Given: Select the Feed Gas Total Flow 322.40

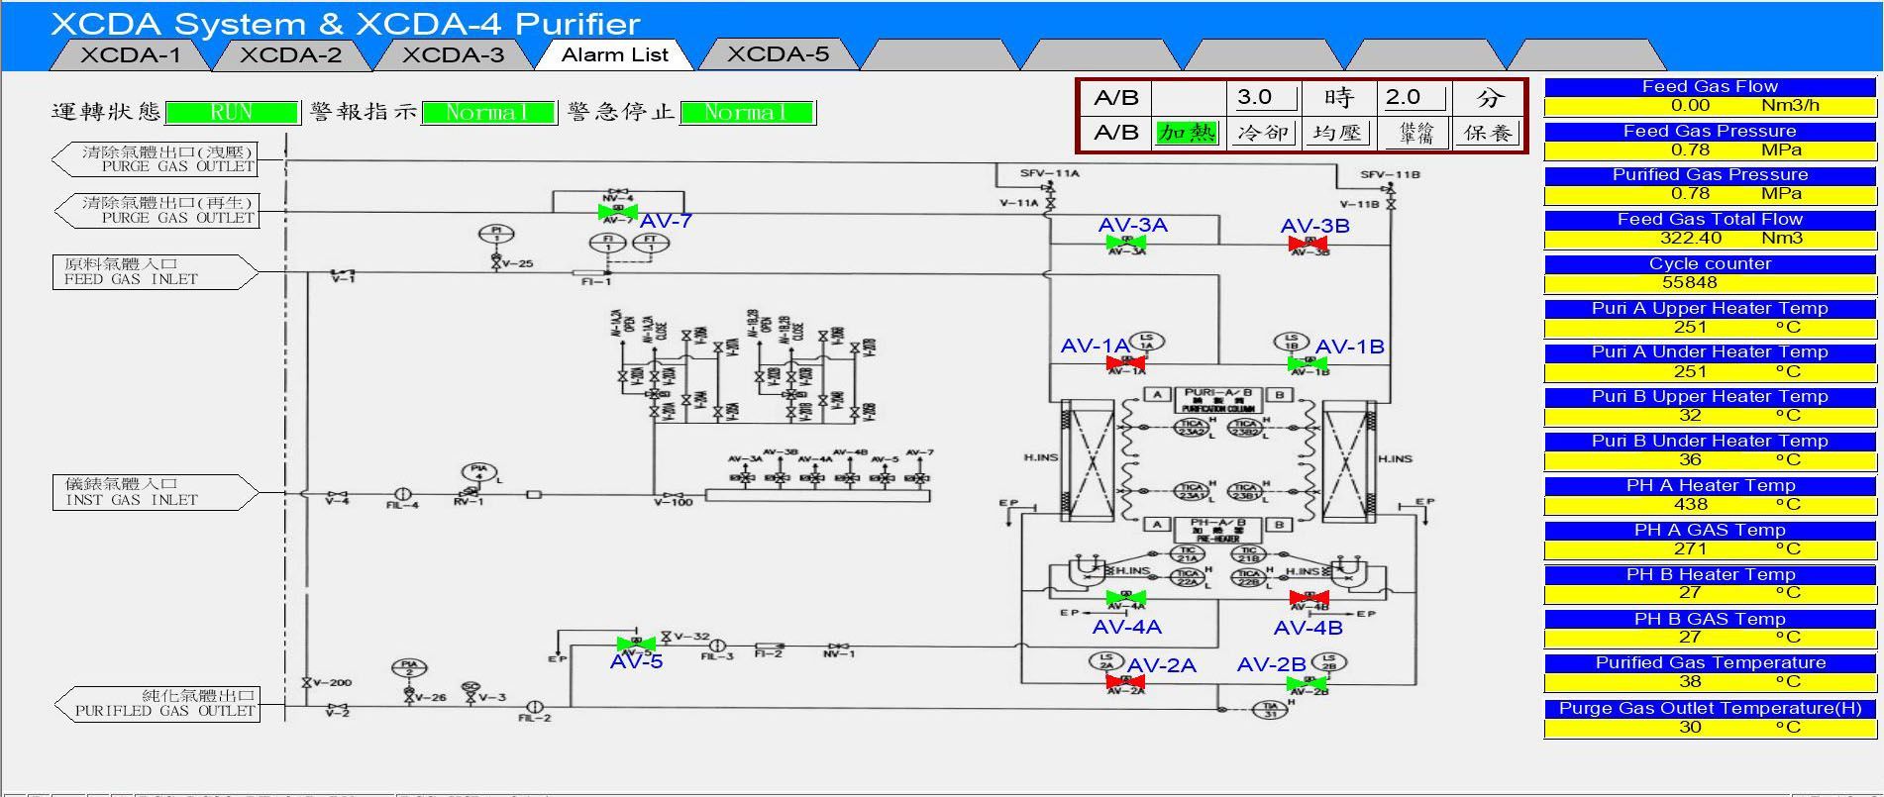Looking at the screenshot, I should point(1710,239).
